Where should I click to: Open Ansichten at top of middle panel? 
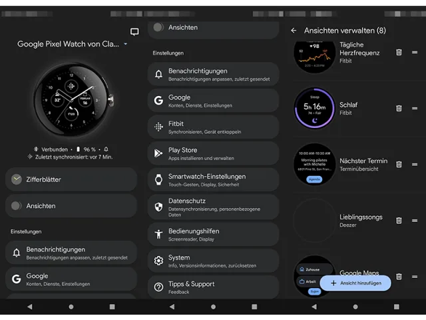click(x=213, y=29)
